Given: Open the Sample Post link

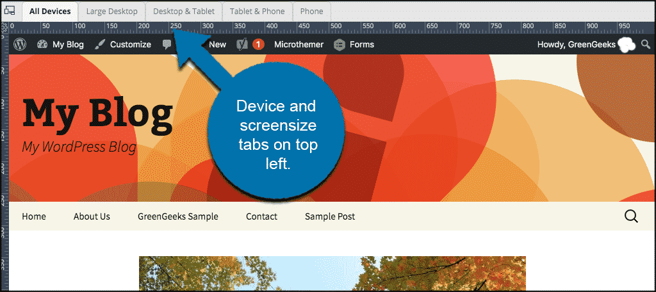Looking at the screenshot, I should click(330, 216).
